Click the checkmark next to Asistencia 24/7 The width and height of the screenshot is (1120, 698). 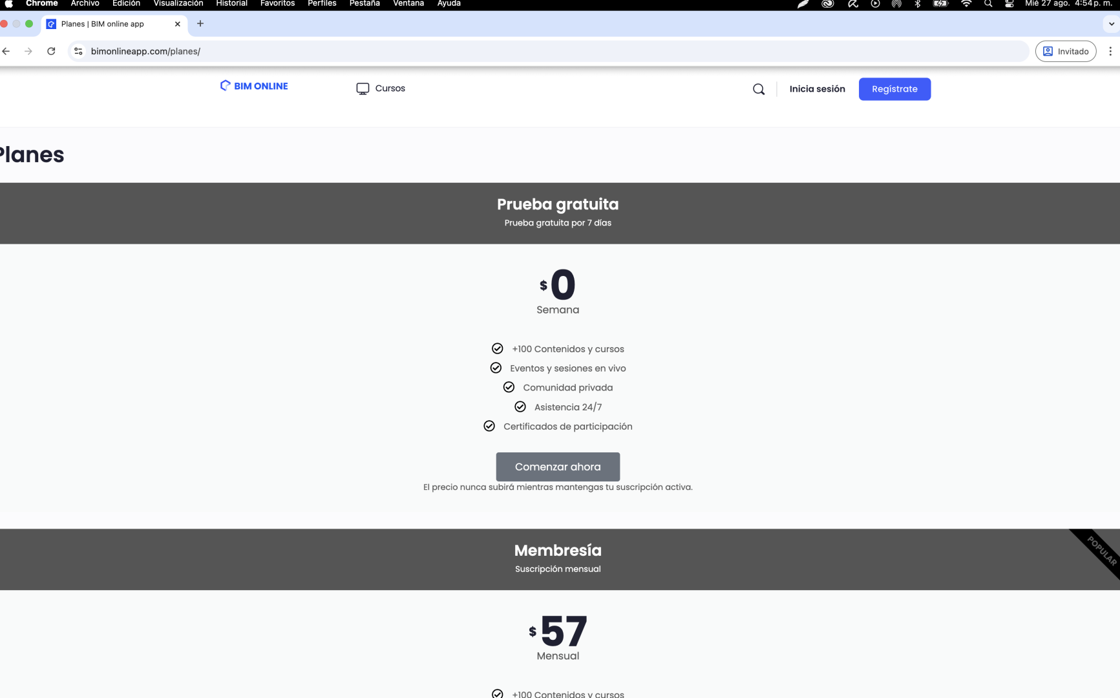click(x=520, y=407)
